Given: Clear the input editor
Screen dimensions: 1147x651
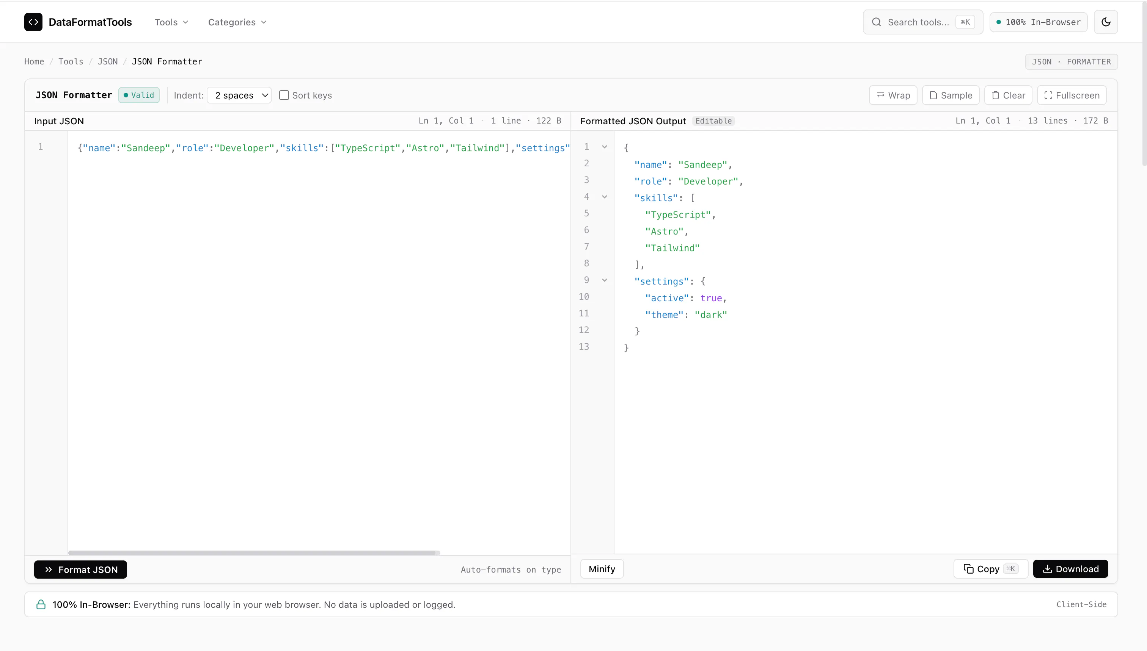Looking at the screenshot, I should [x=1008, y=95].
